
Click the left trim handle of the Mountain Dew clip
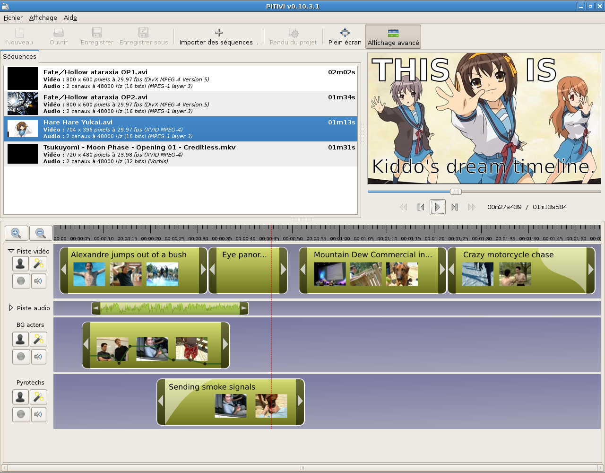(x=303, y=270)
